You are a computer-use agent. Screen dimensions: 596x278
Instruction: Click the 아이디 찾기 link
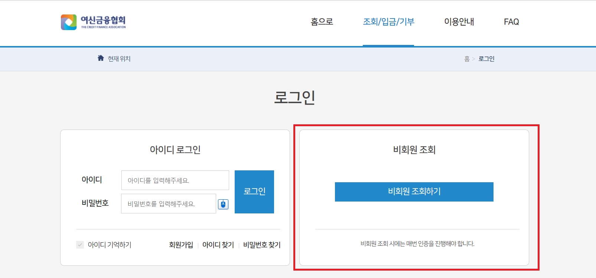point(218,245)
